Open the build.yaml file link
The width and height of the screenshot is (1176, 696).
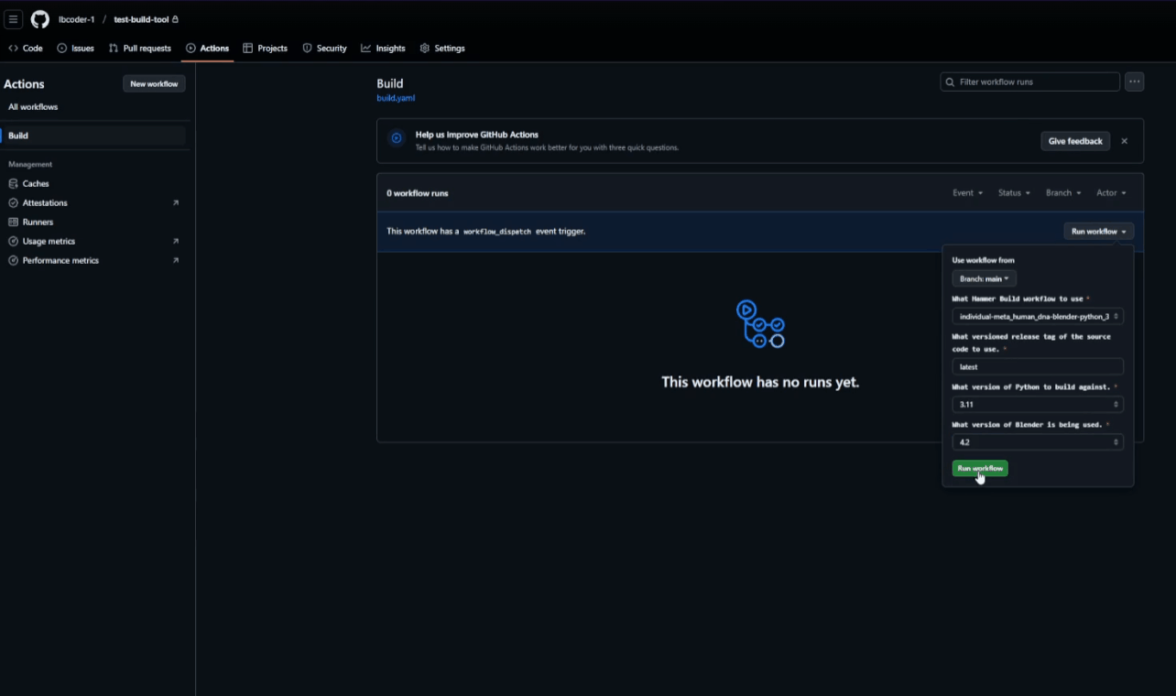coord(396,98)
